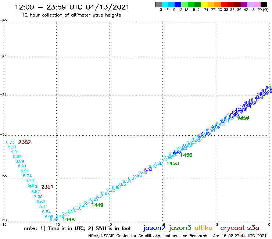The height and width of the screenshot is (239, 272).
Task: Select the jason3 satellite label
Action: [x=180, y=228]
